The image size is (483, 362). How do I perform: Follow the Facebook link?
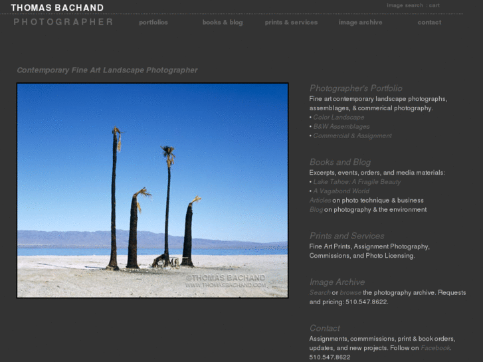(435, 348)
